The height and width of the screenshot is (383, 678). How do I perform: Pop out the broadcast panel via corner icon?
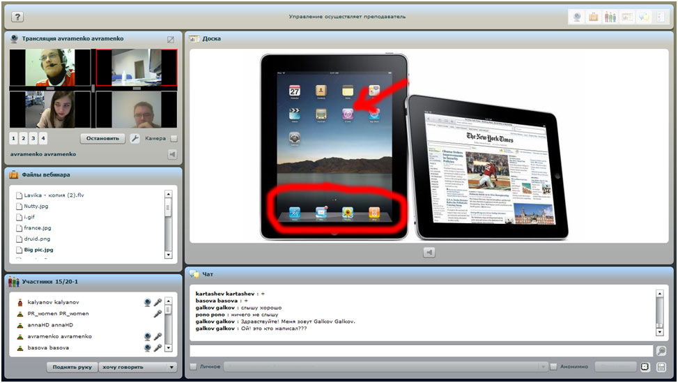point(171,39)
